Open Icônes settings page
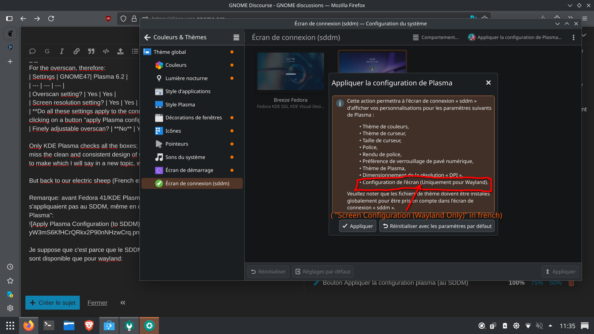Viewport: 594px width, 334px height. [x=192, y=131]
